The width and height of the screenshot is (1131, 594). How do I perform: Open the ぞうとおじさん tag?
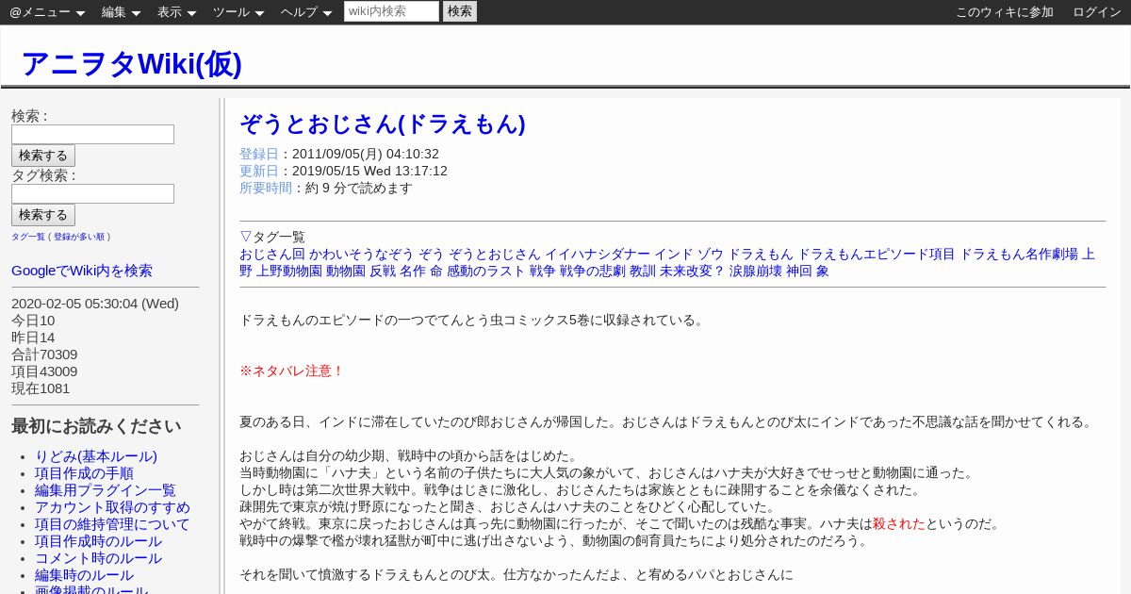[494, 254]
